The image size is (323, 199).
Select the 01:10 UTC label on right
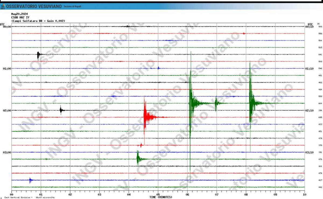309,69
